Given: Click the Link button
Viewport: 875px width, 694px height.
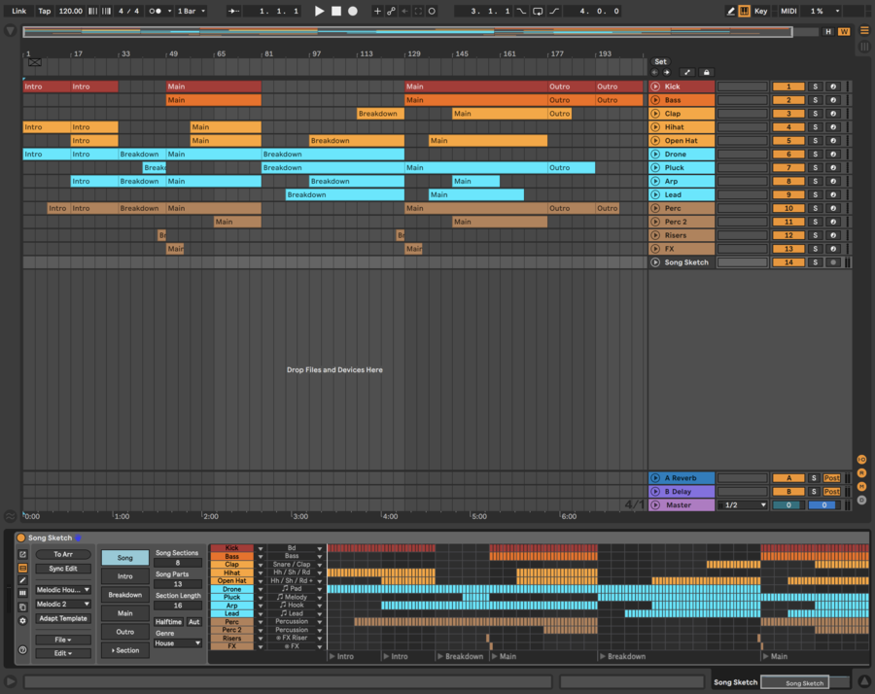Looking at the screenshot, I should pyautogui.click(x=19, y=11).
